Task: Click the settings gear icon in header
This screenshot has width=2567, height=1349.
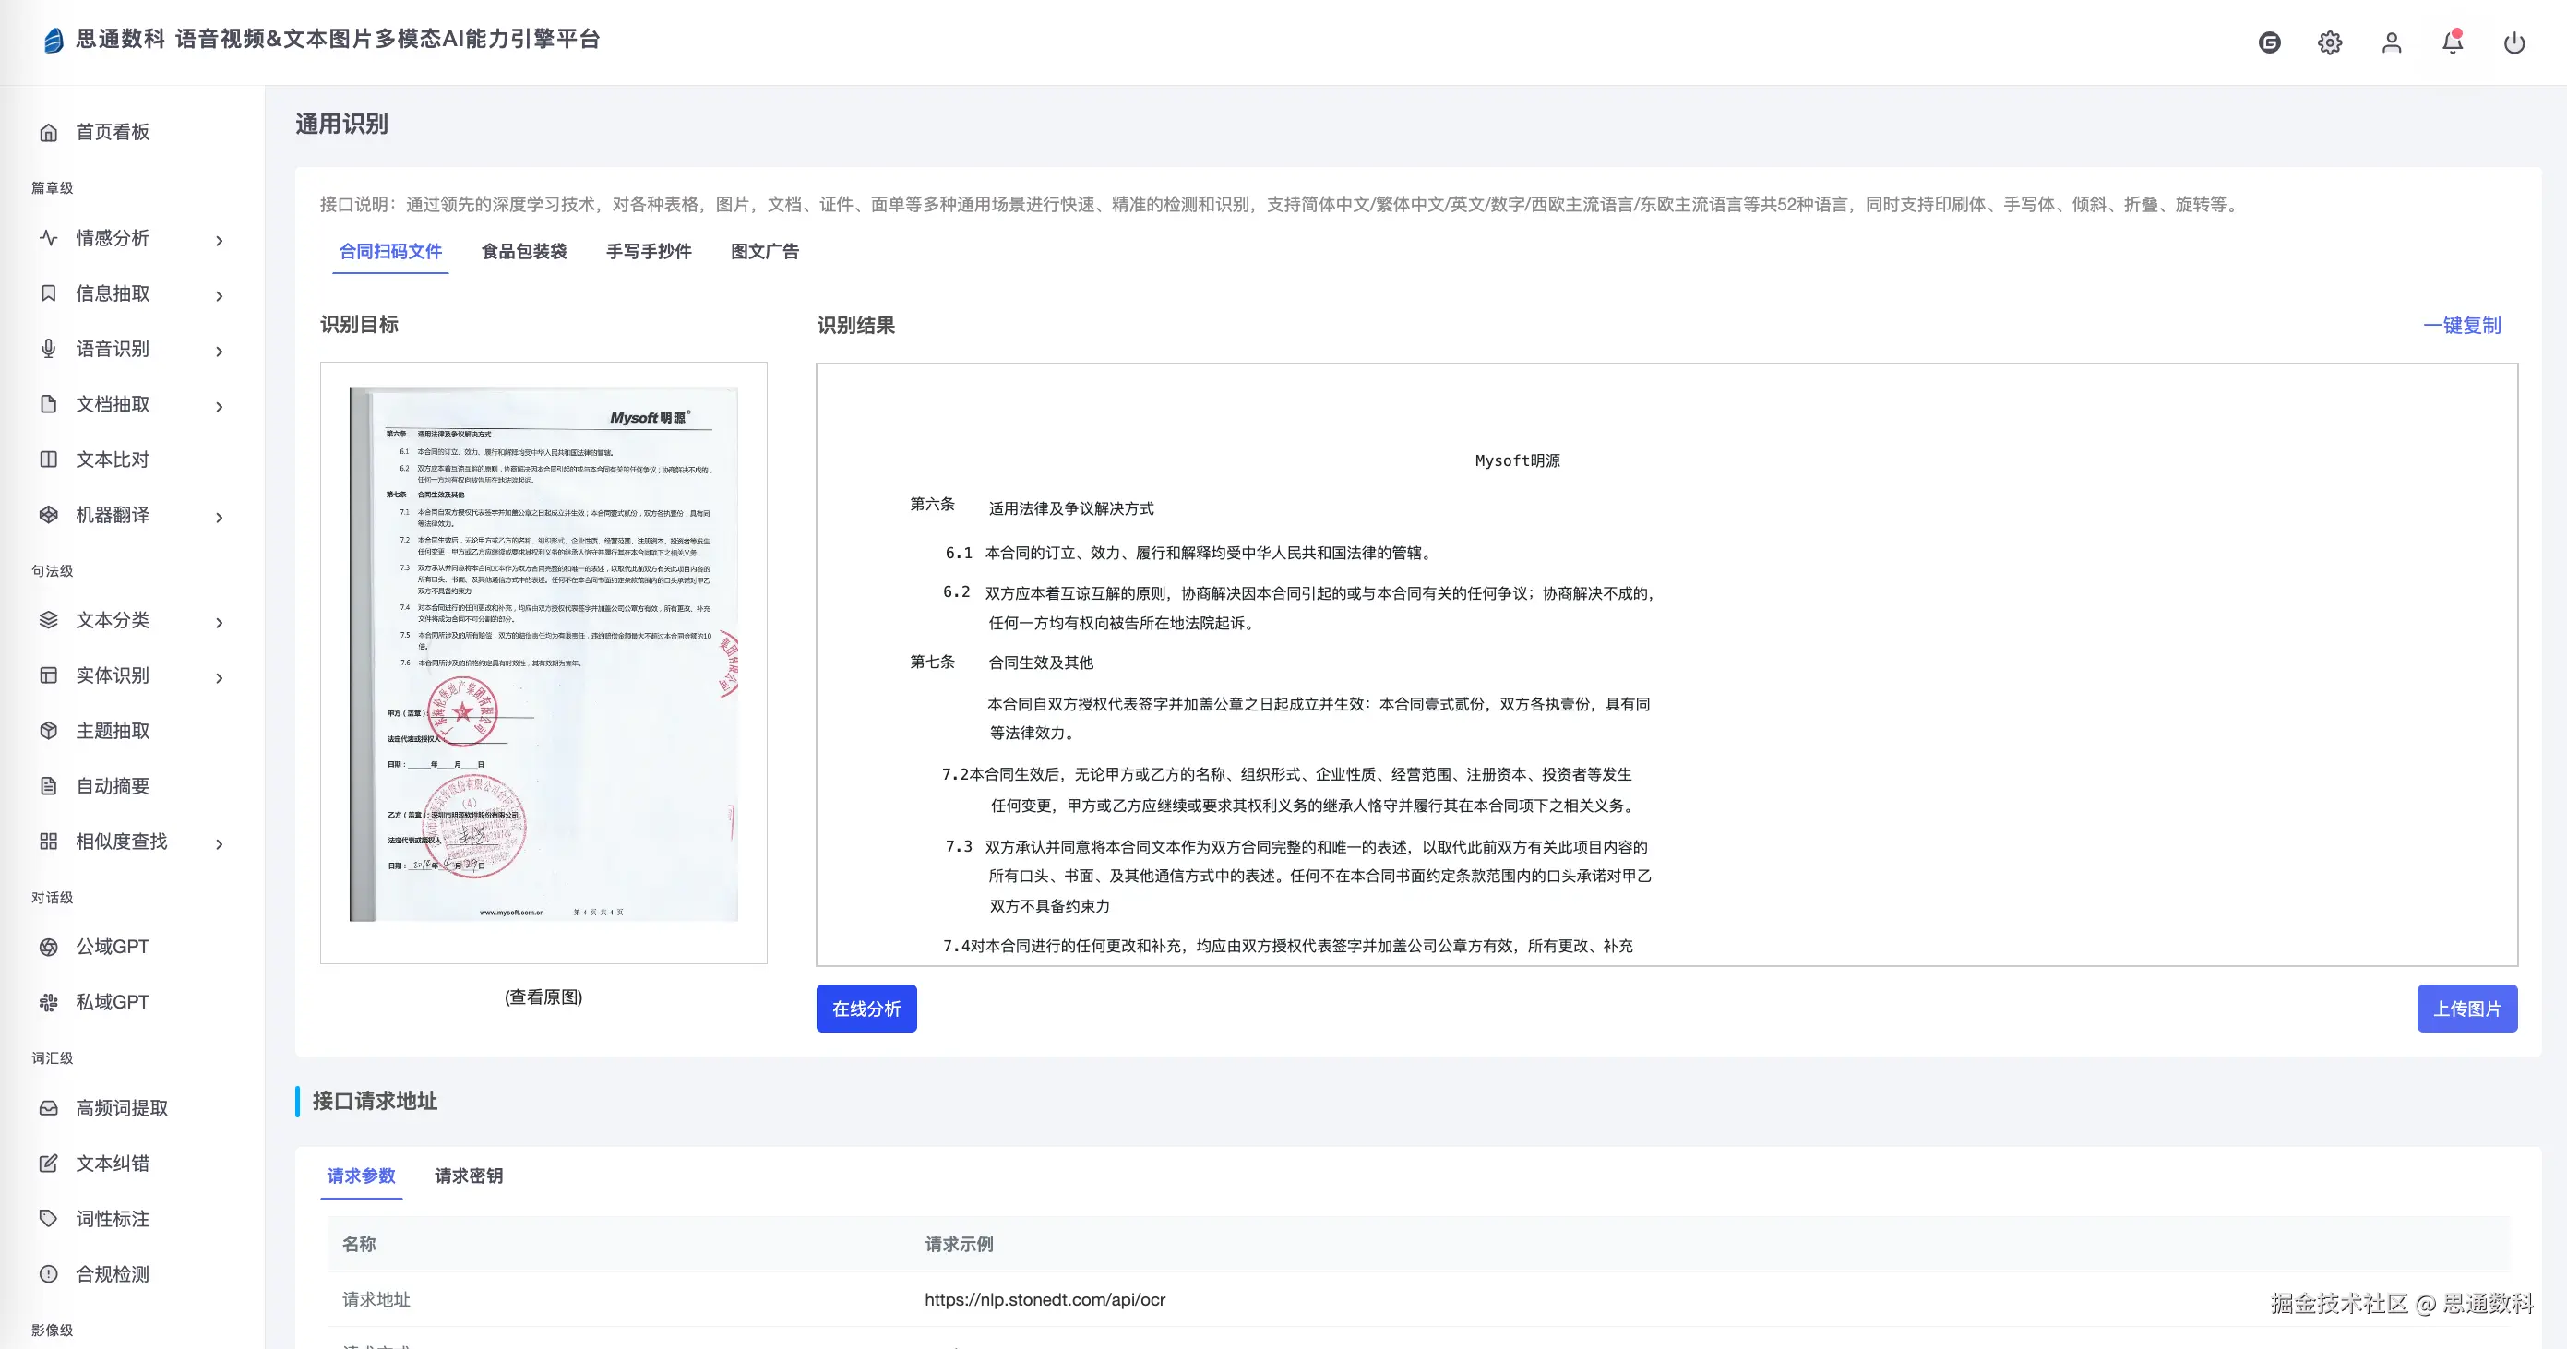Action: (2329, 42)
